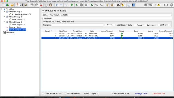Image resolution: width=174 pixels, height=98 pixels.
Task: Click the yellow warning triangle log icon
Action: click(159, 5)
